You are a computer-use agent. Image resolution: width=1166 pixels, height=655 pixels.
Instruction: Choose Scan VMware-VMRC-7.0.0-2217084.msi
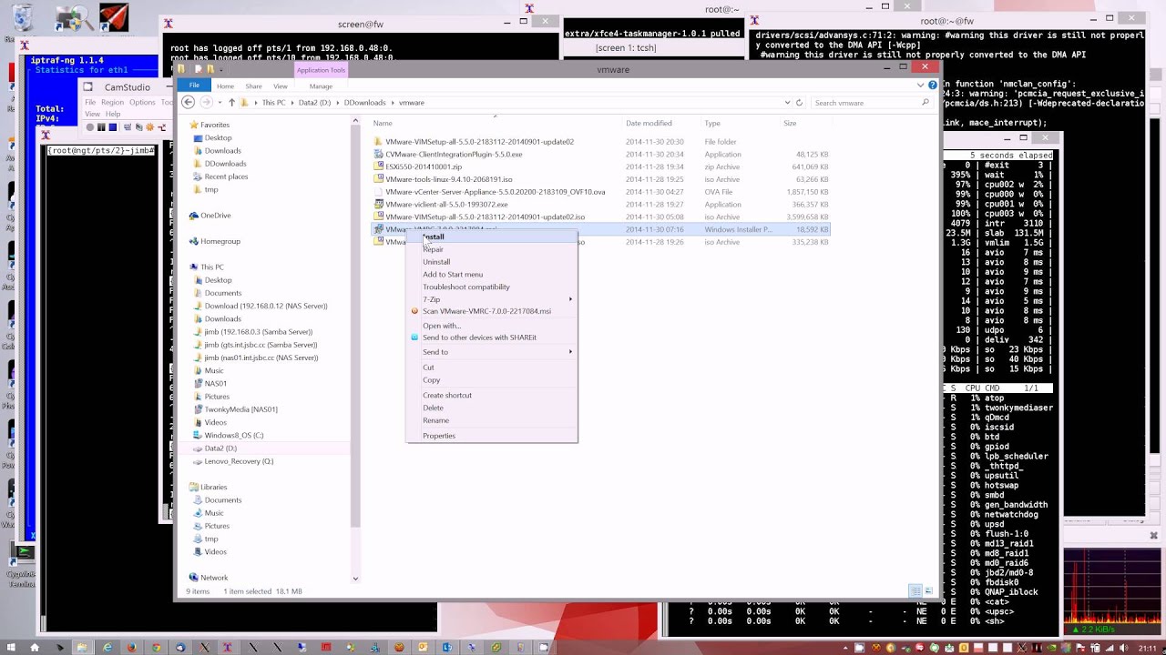click(486, 311)
